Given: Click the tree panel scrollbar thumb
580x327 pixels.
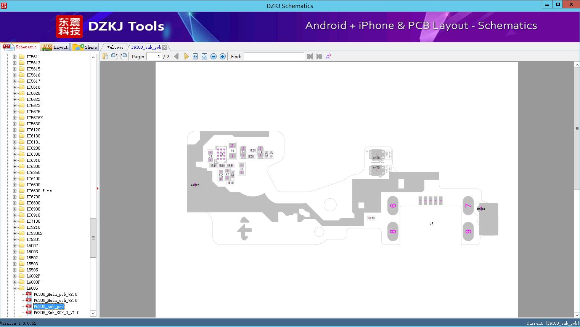Looking at the screenshot, I should pyautogui.click(x=93, y=238).
